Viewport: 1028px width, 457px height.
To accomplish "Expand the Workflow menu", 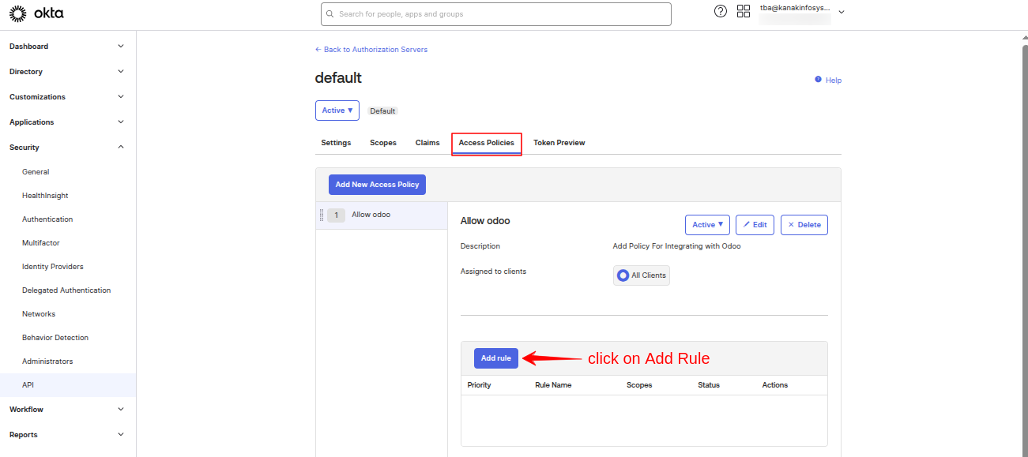I will click(x=67, y=410).
